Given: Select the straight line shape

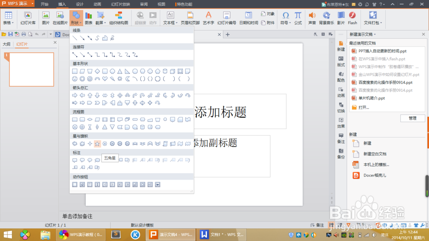Looking at the screenshot, I should (x=75, y=38).
